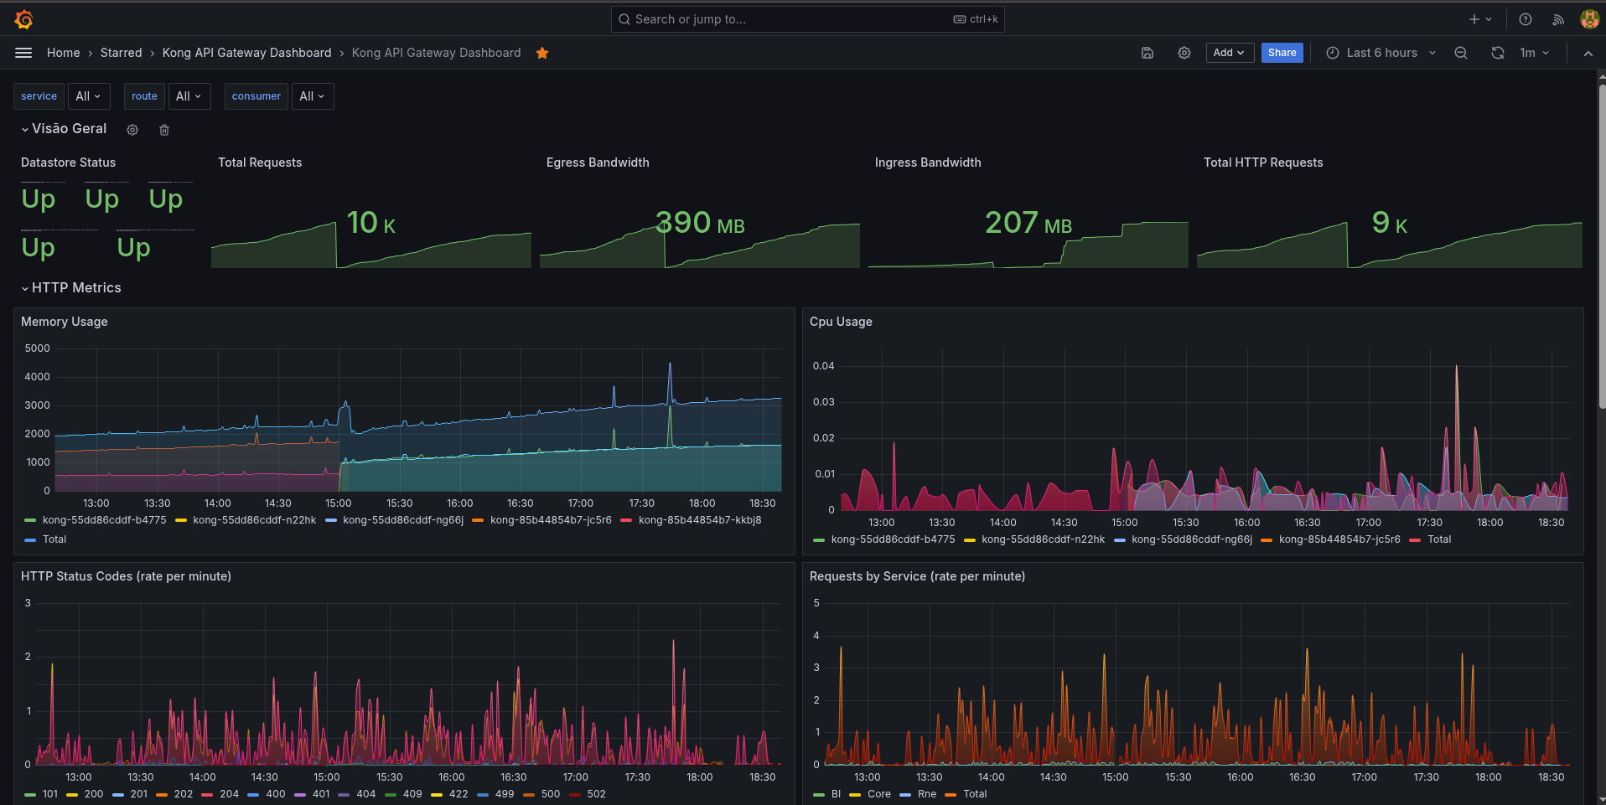
Task: Click the 9 K Total HTTP Requests value
Action: [1390, 223]
